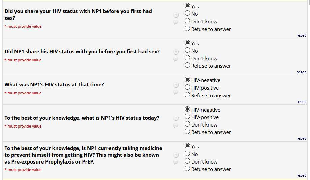View history icon for 'Did NP1 share his HIV status'

[176, 52]
